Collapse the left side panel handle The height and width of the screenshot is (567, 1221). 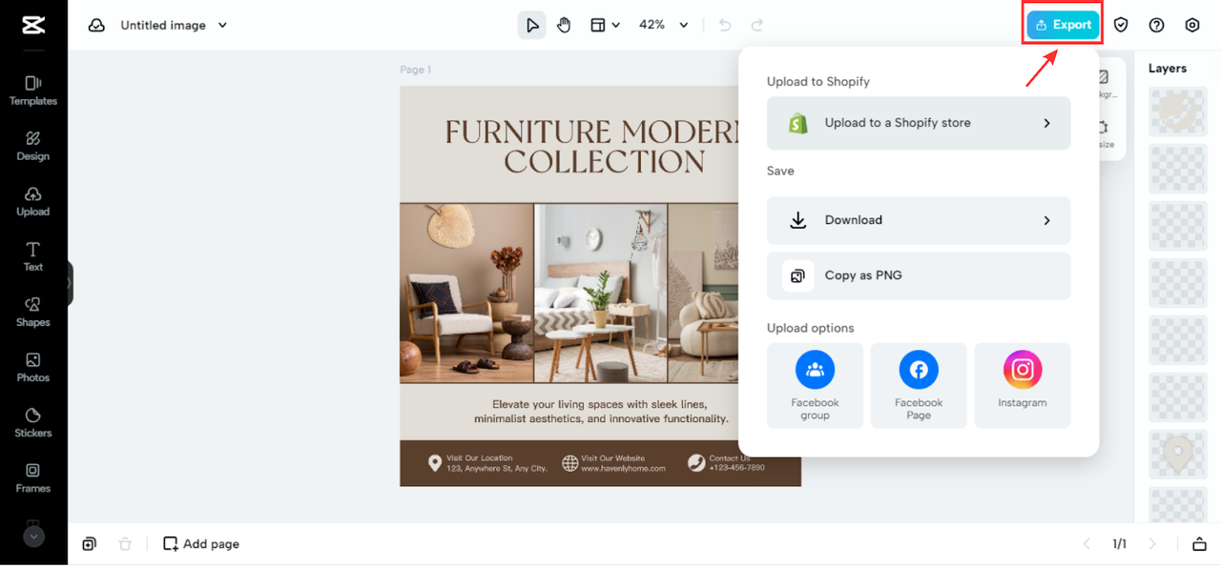pyautogui.click(x=70, y=283)
